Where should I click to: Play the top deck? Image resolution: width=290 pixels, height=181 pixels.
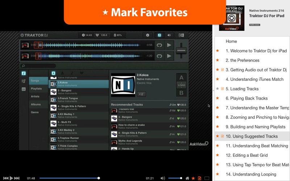point(169,45)
